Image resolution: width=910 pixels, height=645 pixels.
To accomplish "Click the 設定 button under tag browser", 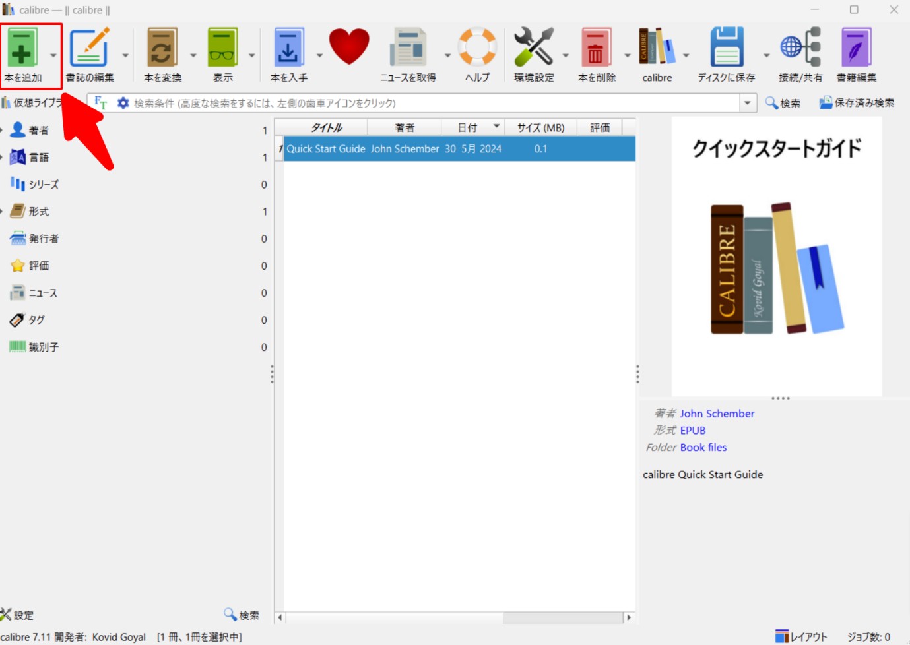I will click(x=18, y=615).
